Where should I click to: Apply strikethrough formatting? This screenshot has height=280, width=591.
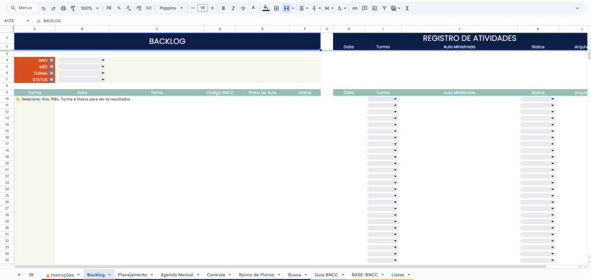point(242,9)
